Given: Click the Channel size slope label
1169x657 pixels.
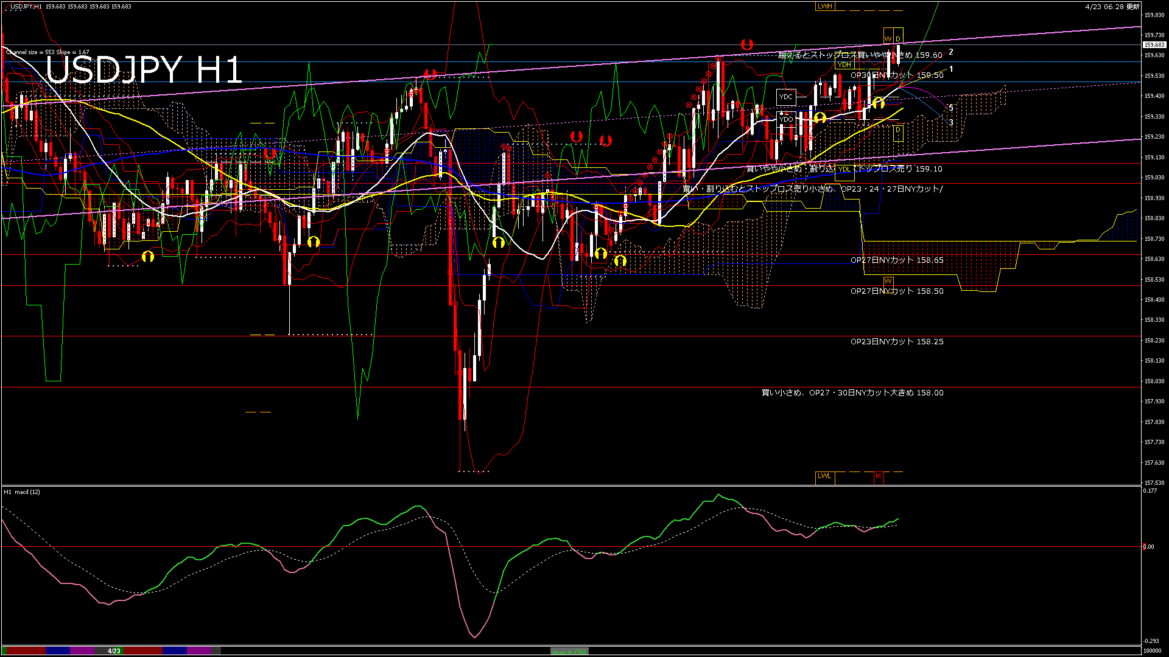Looking at the screenshot, I should (47, 52).
